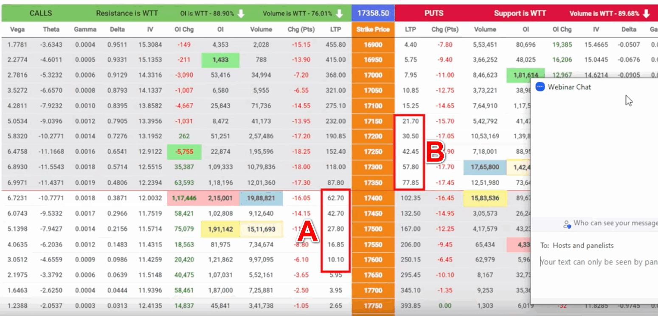This screenshot has height=316, width=658.
Task: Click the red-highlighted call OI 2,15,001
Action: coord(220,198)
